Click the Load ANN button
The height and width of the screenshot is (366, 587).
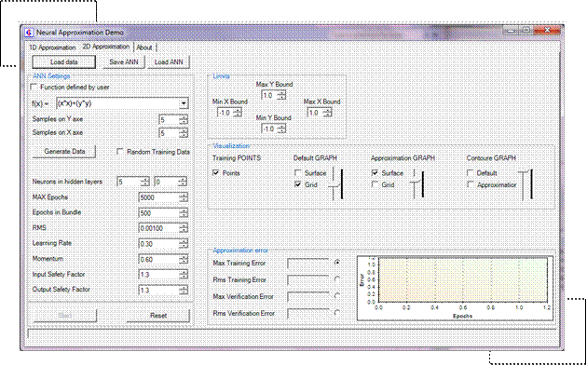pos(169,62)
